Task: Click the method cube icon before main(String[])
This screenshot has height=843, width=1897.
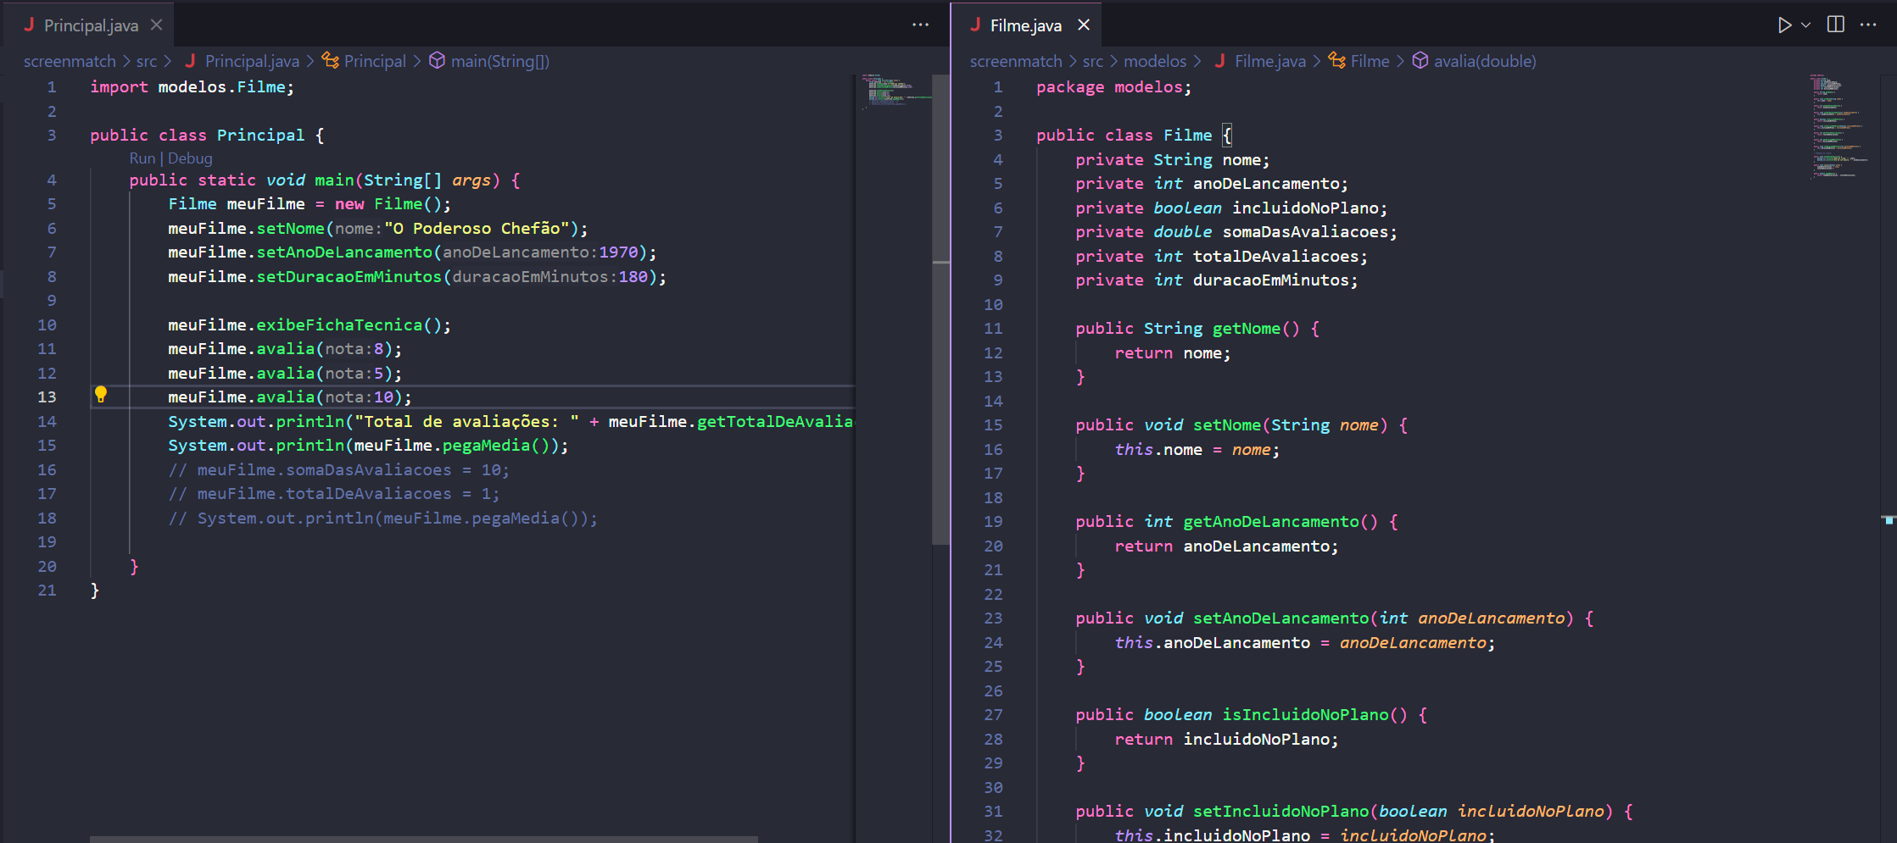Action: click(x=437, y=60)
